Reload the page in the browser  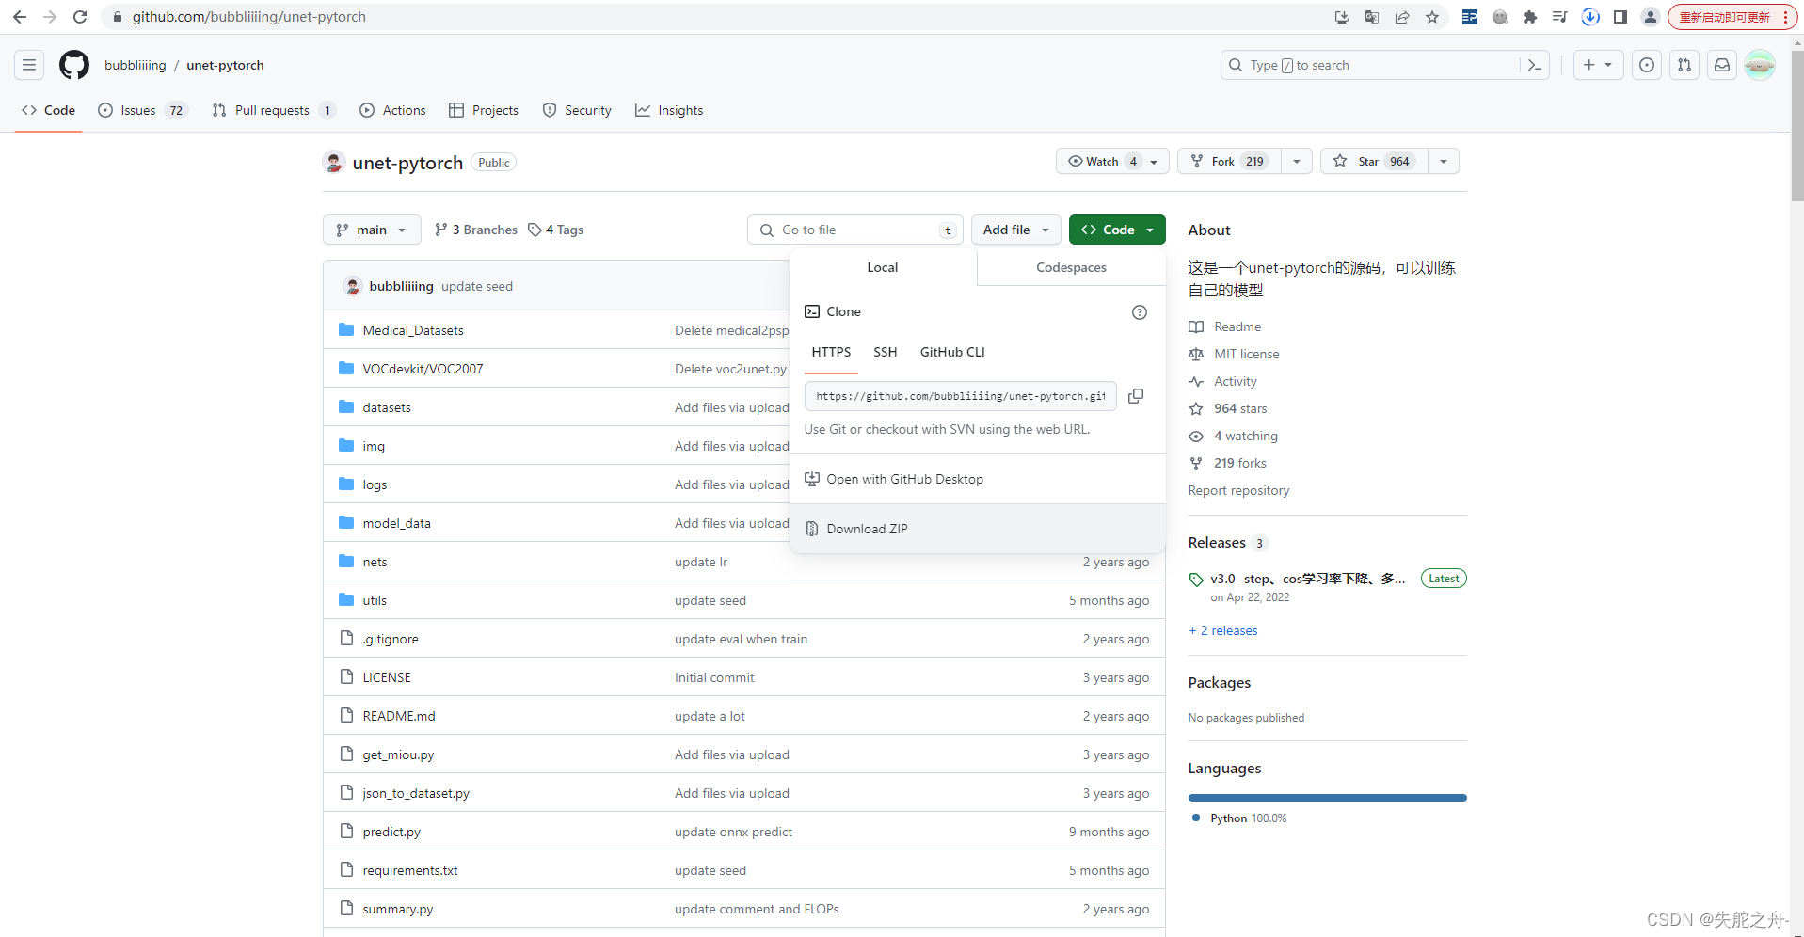point(80,17)
